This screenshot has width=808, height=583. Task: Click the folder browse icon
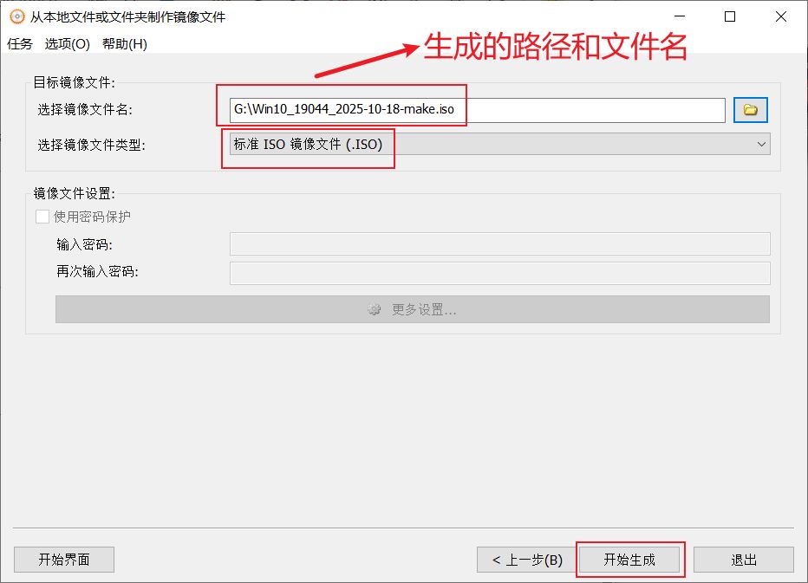tap(751, 110)
